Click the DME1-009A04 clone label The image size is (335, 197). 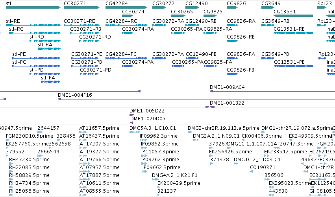point(227,87)
